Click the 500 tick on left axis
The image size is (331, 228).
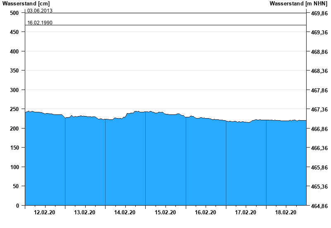click(14, 13)
